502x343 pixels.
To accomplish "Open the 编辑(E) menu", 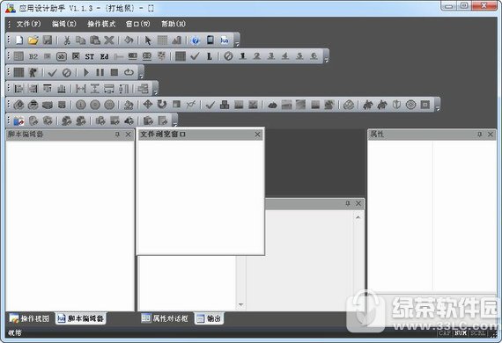I will point(64,24).
